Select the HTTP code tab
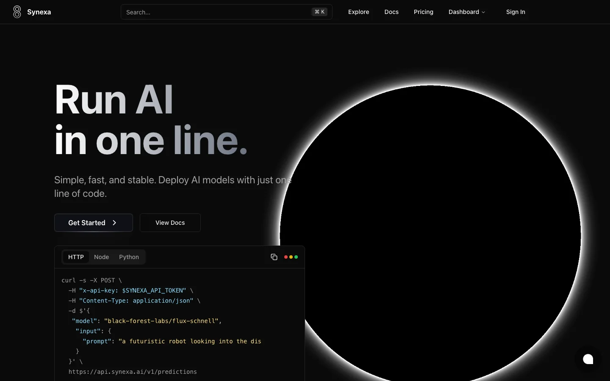Image resolution: width=610 pixels, height=381 pixels. tap(76, 257)
